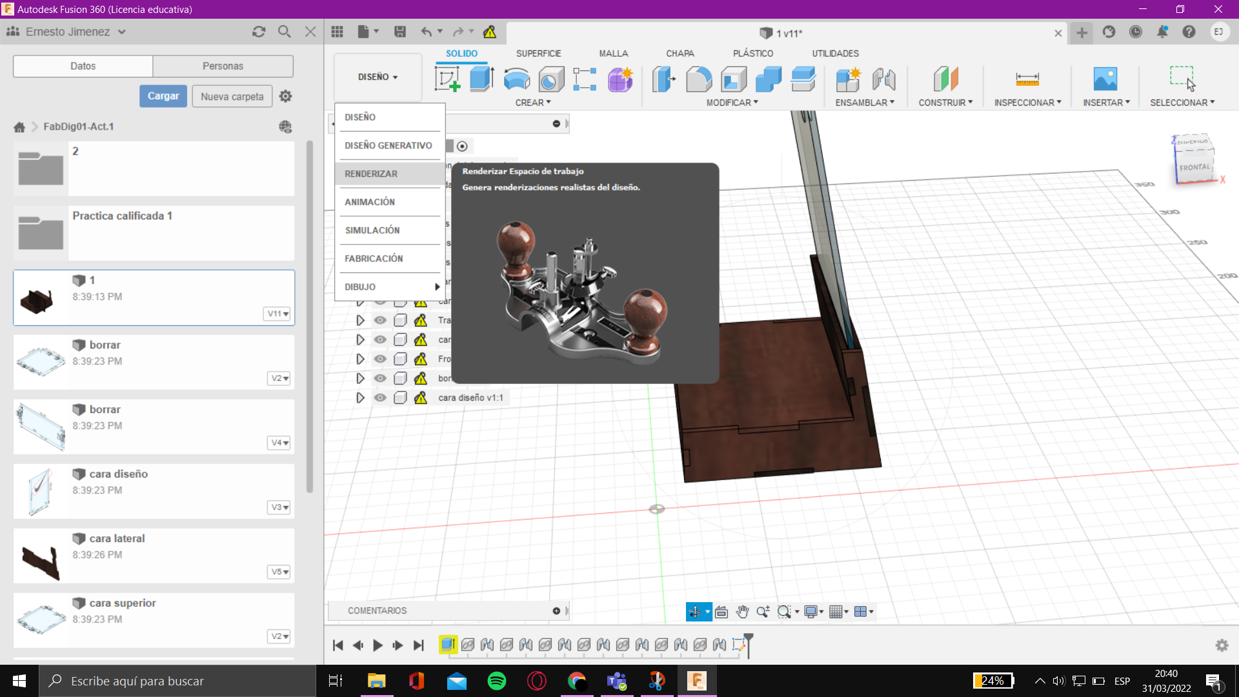Click the Revolve tool icon
The height and width of the screenshot is (697, 1239).
pos(516,79)
